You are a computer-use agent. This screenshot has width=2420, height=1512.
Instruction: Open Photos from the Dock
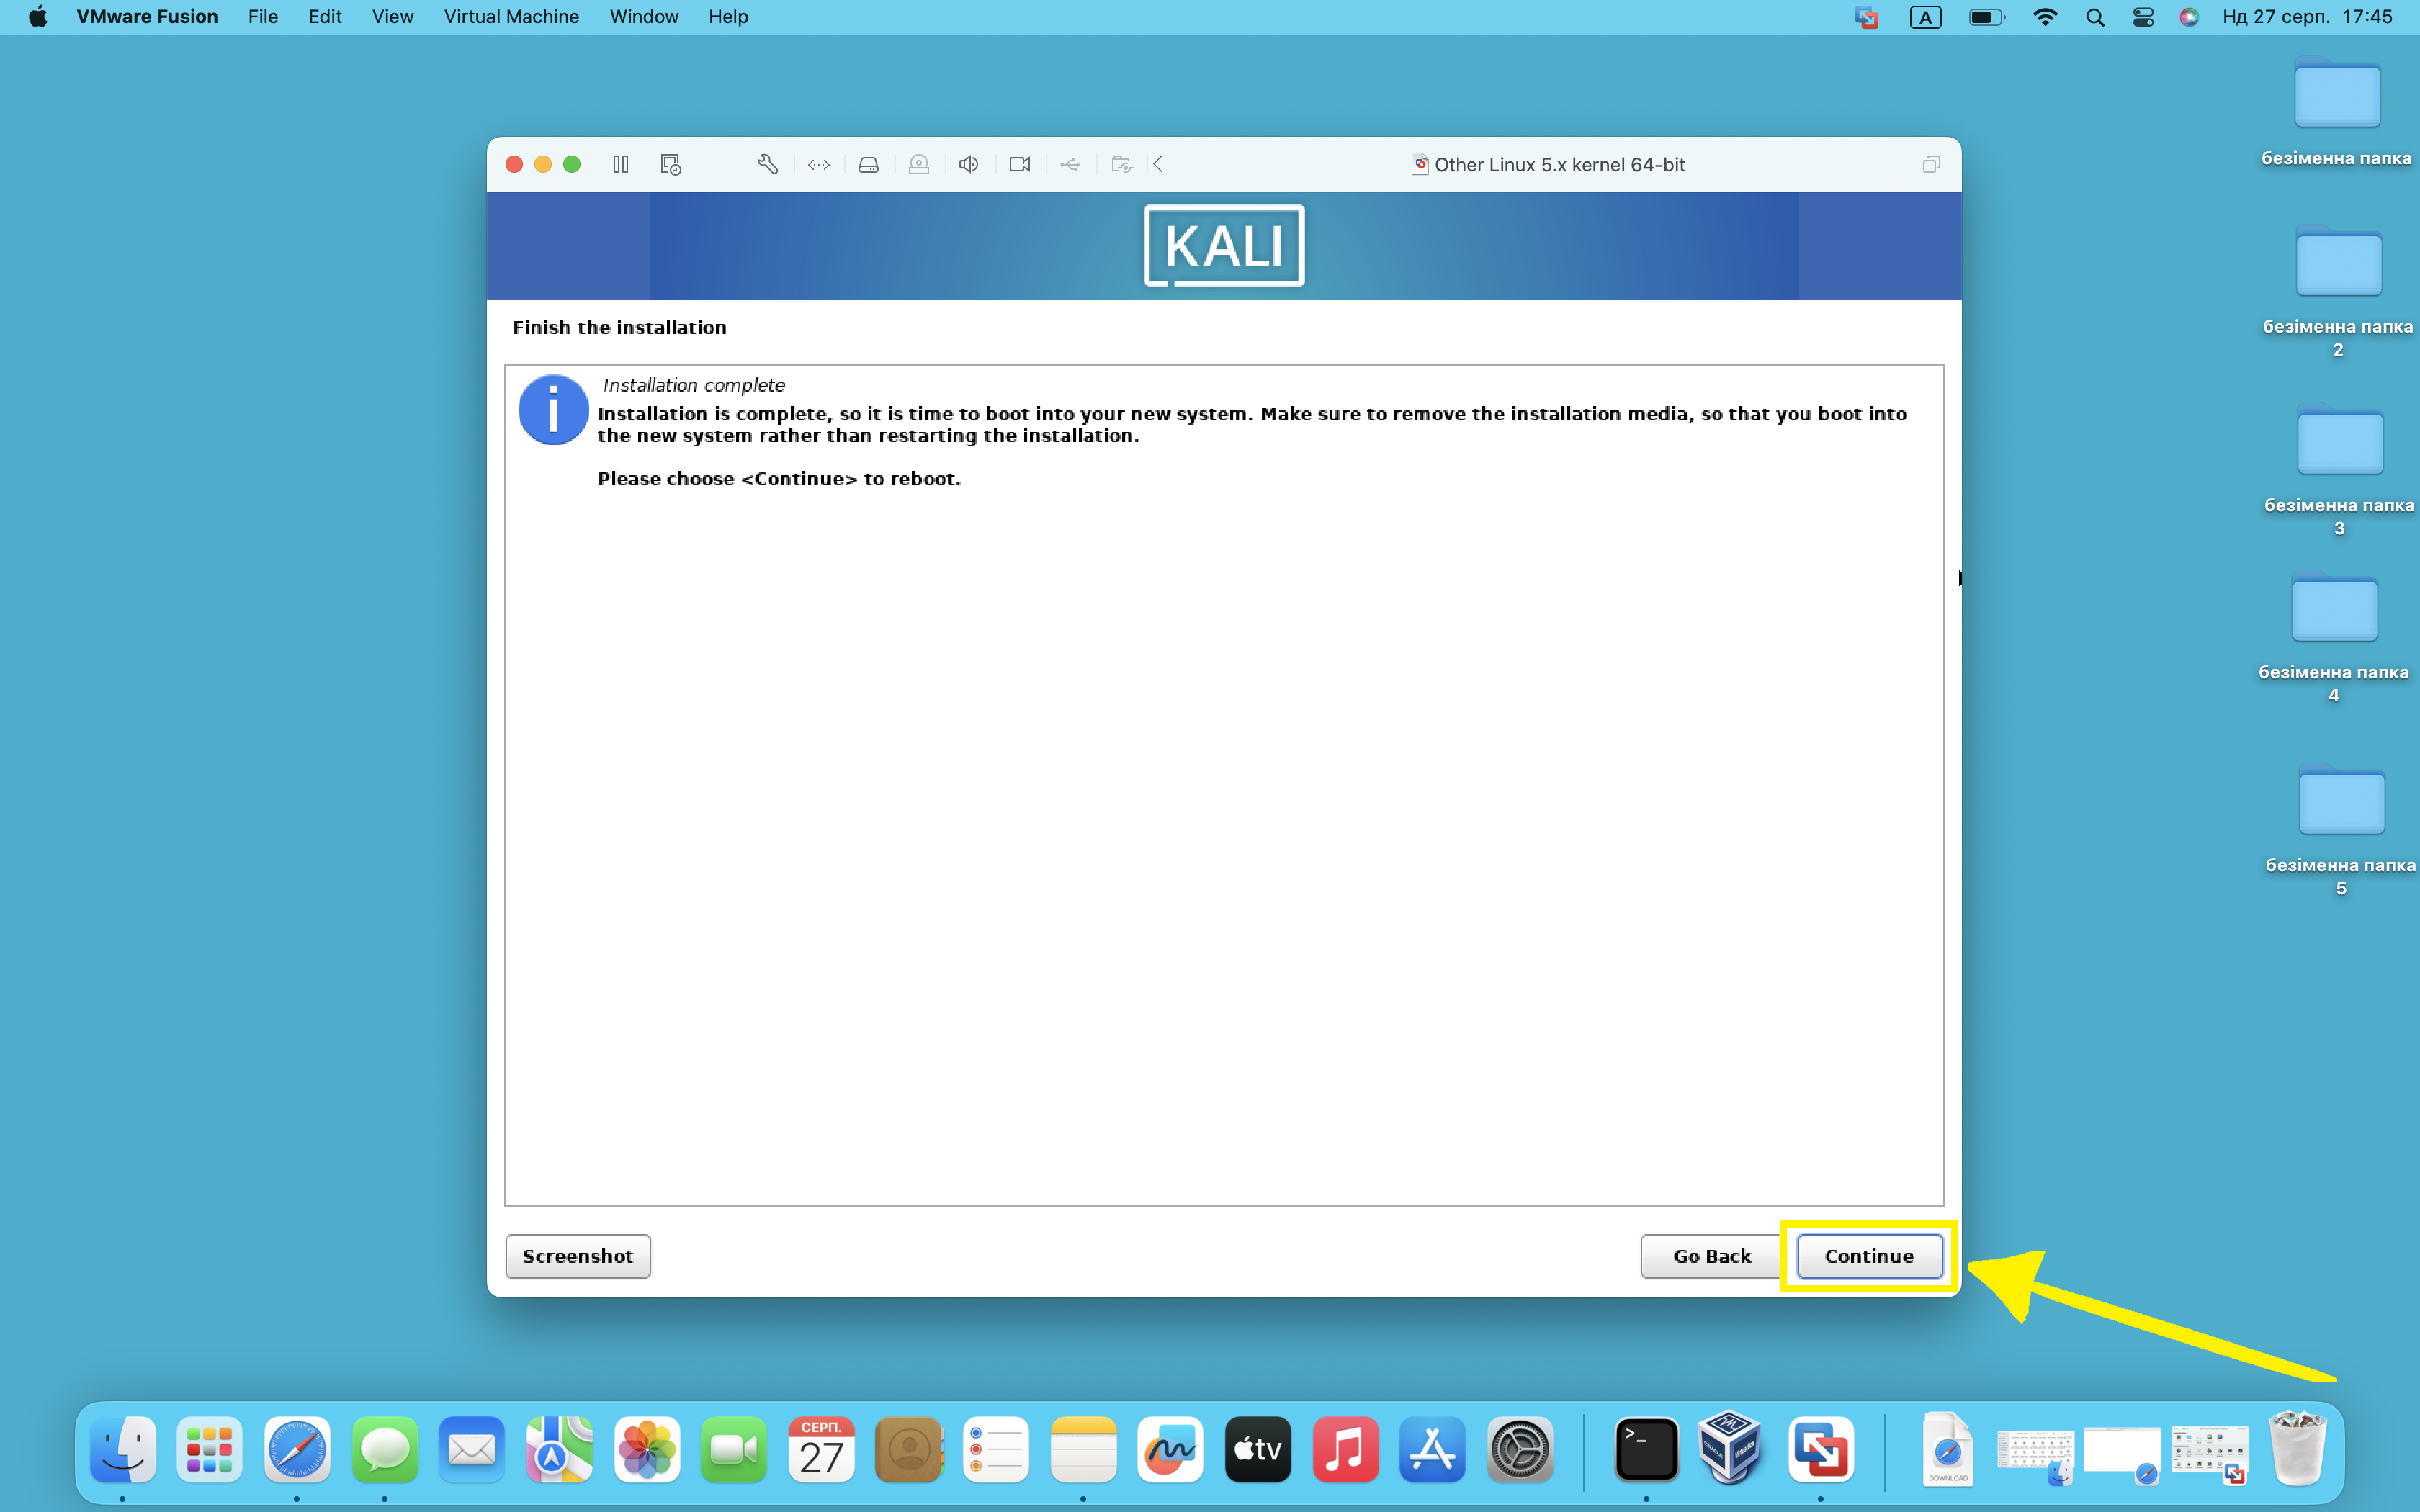(x=647, y=1449)
